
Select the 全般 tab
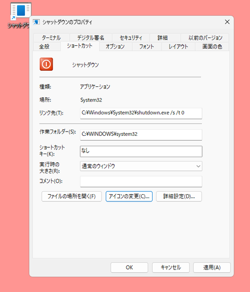click(44, 46)
